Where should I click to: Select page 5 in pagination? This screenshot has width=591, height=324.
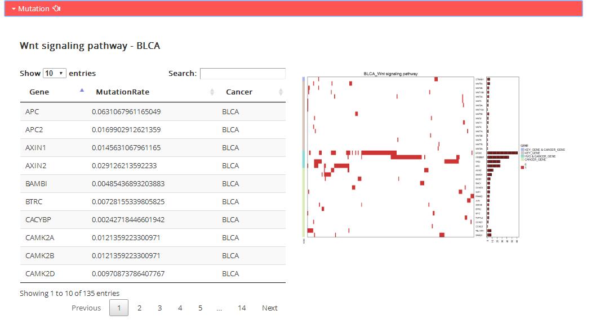pos(200,308)
